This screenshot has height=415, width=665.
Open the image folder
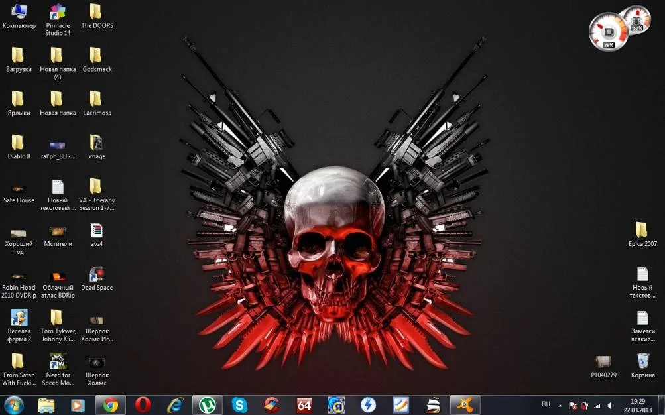(97, 148)
